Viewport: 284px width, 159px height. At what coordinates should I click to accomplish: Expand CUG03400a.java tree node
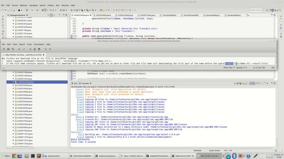click(x=13, y=95)
